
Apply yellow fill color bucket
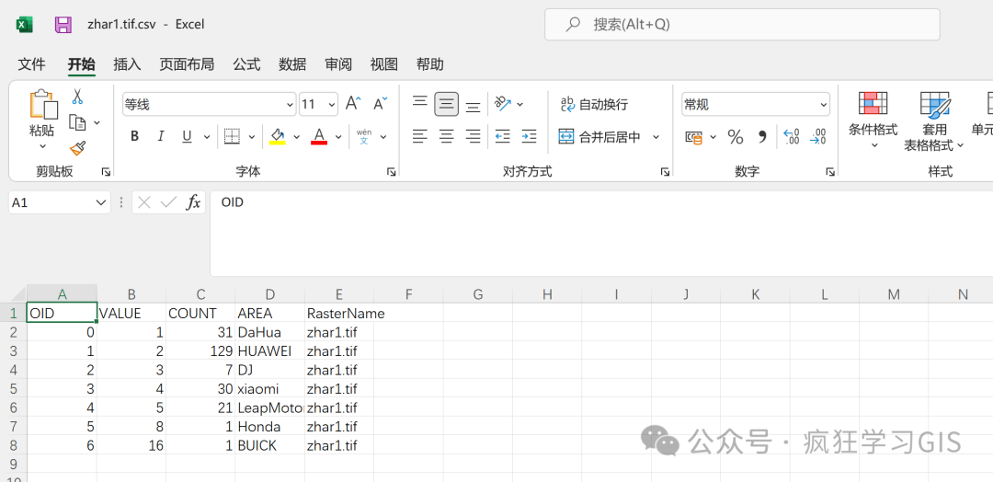pos(278,136)
